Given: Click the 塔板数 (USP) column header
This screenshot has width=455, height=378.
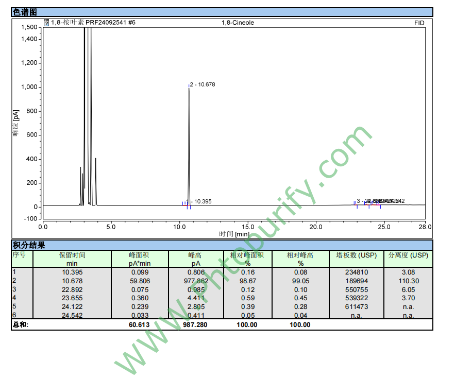Looking at the screenshot, I should tap(356, 255).
